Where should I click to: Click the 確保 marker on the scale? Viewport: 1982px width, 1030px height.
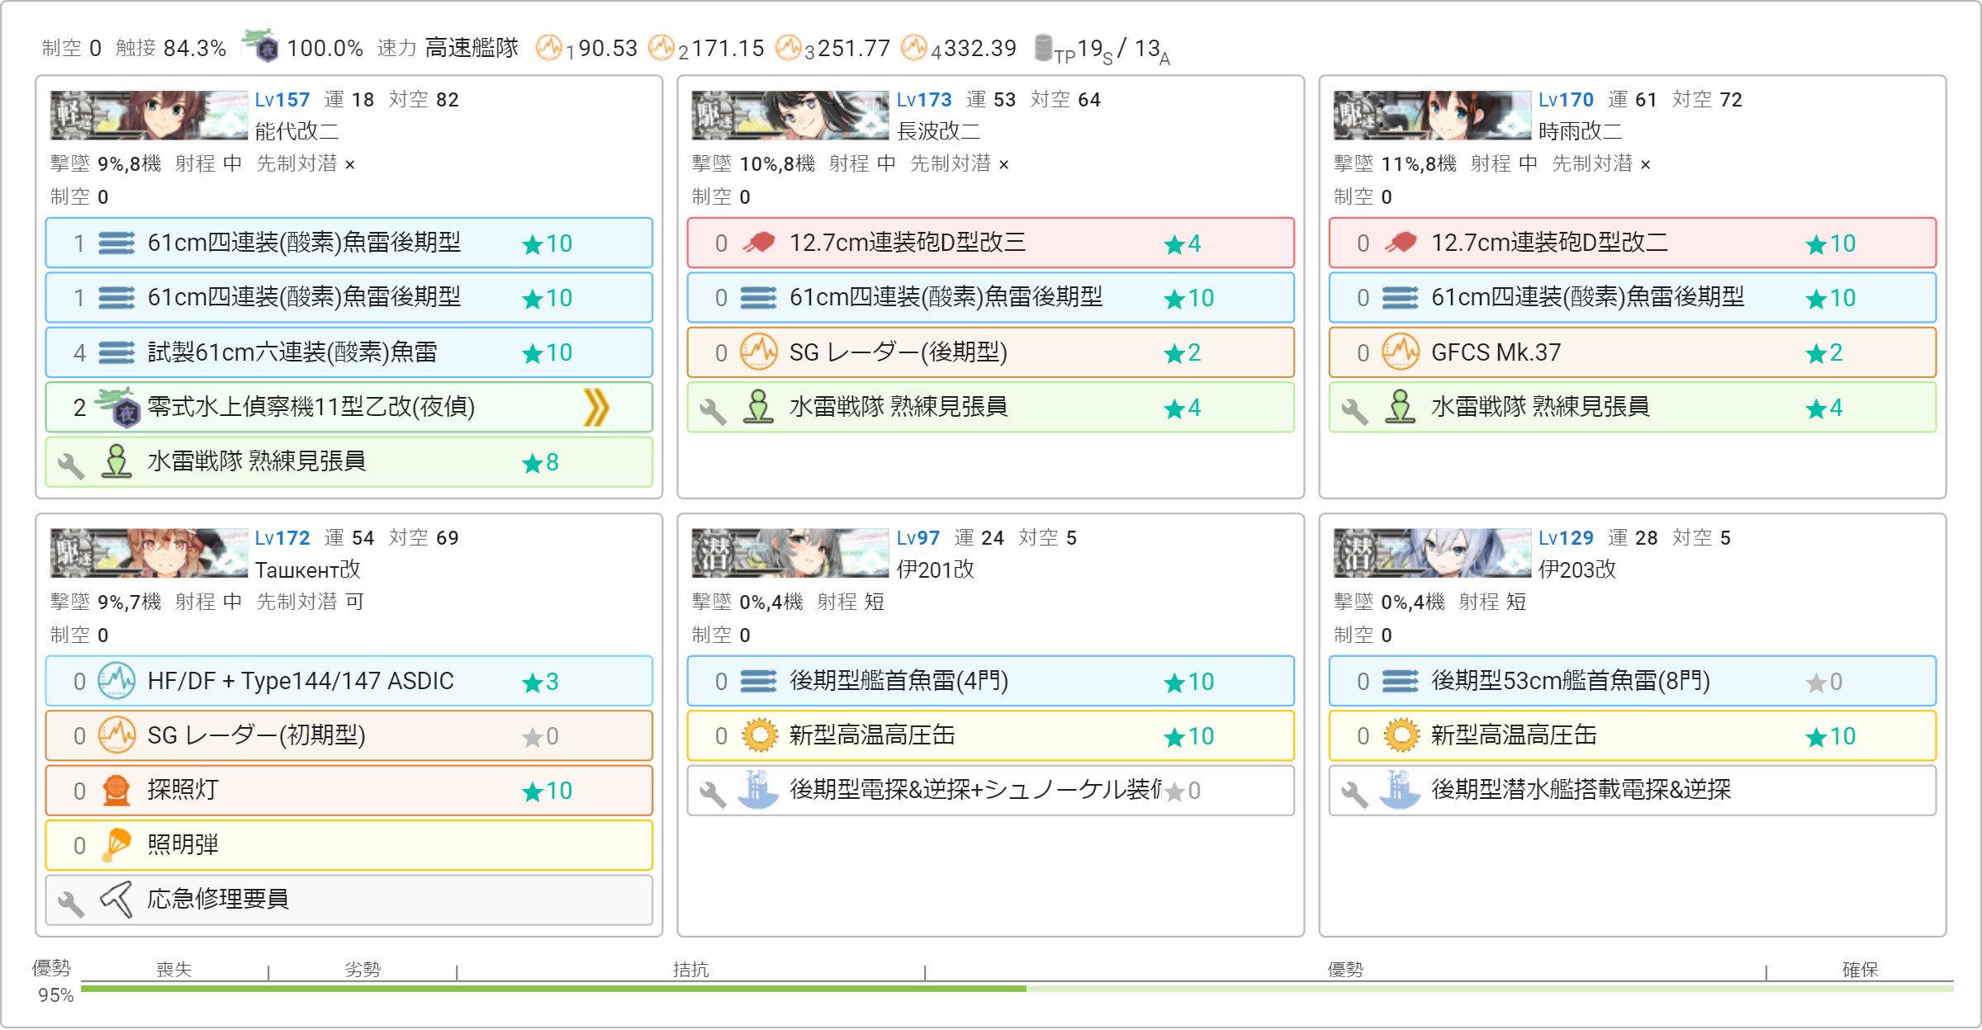1860,970
